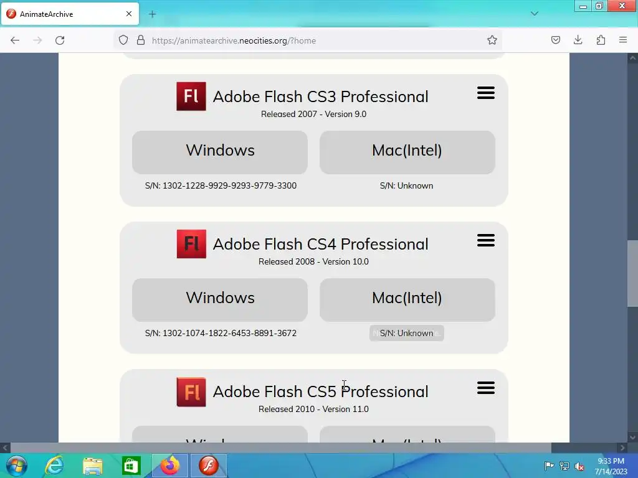The image size is (638, 478).
Task: Open File Explorer from taskbar
Action: [93, 466]
